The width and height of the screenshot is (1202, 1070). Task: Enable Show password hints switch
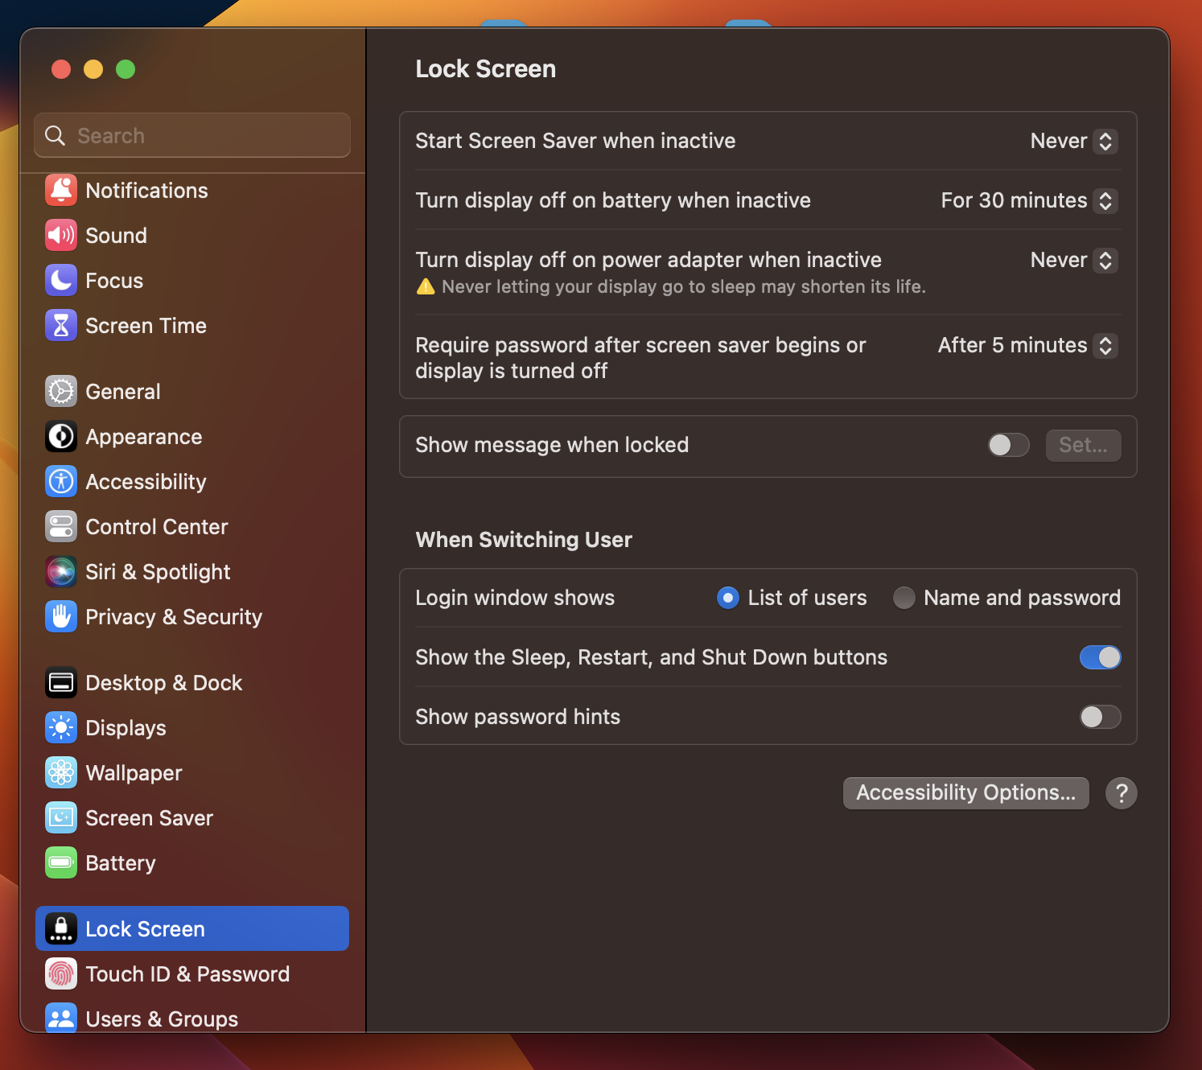tap(1101, 717)
